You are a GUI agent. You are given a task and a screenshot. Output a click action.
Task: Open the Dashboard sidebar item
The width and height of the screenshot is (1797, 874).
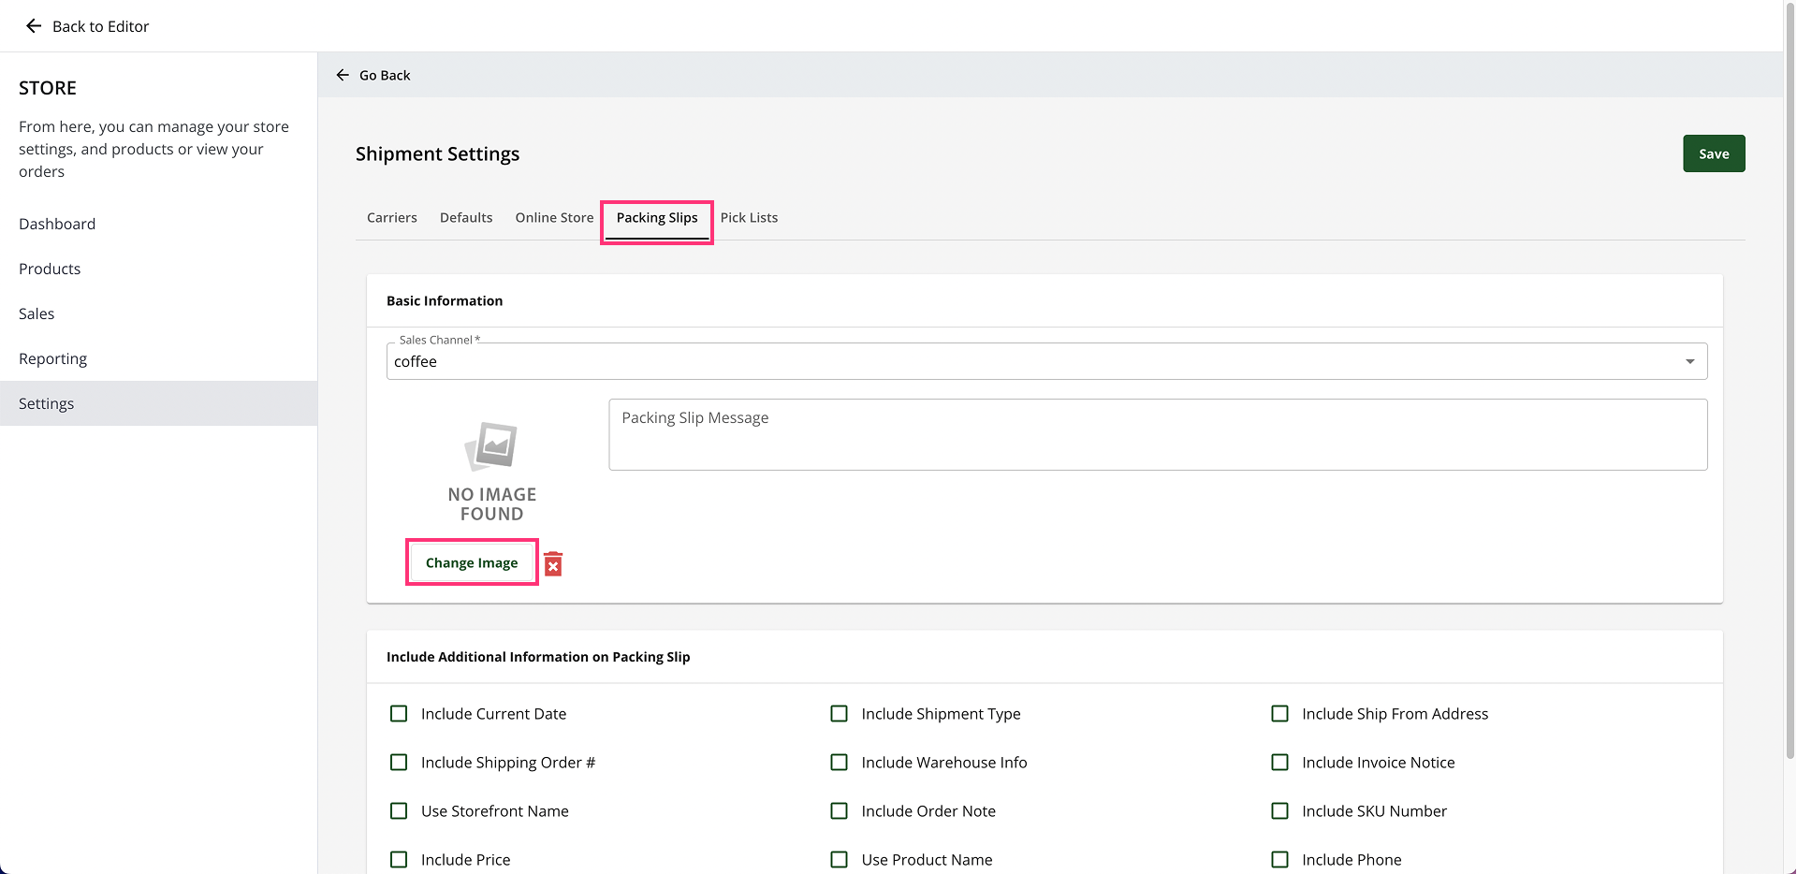point(57,224)
